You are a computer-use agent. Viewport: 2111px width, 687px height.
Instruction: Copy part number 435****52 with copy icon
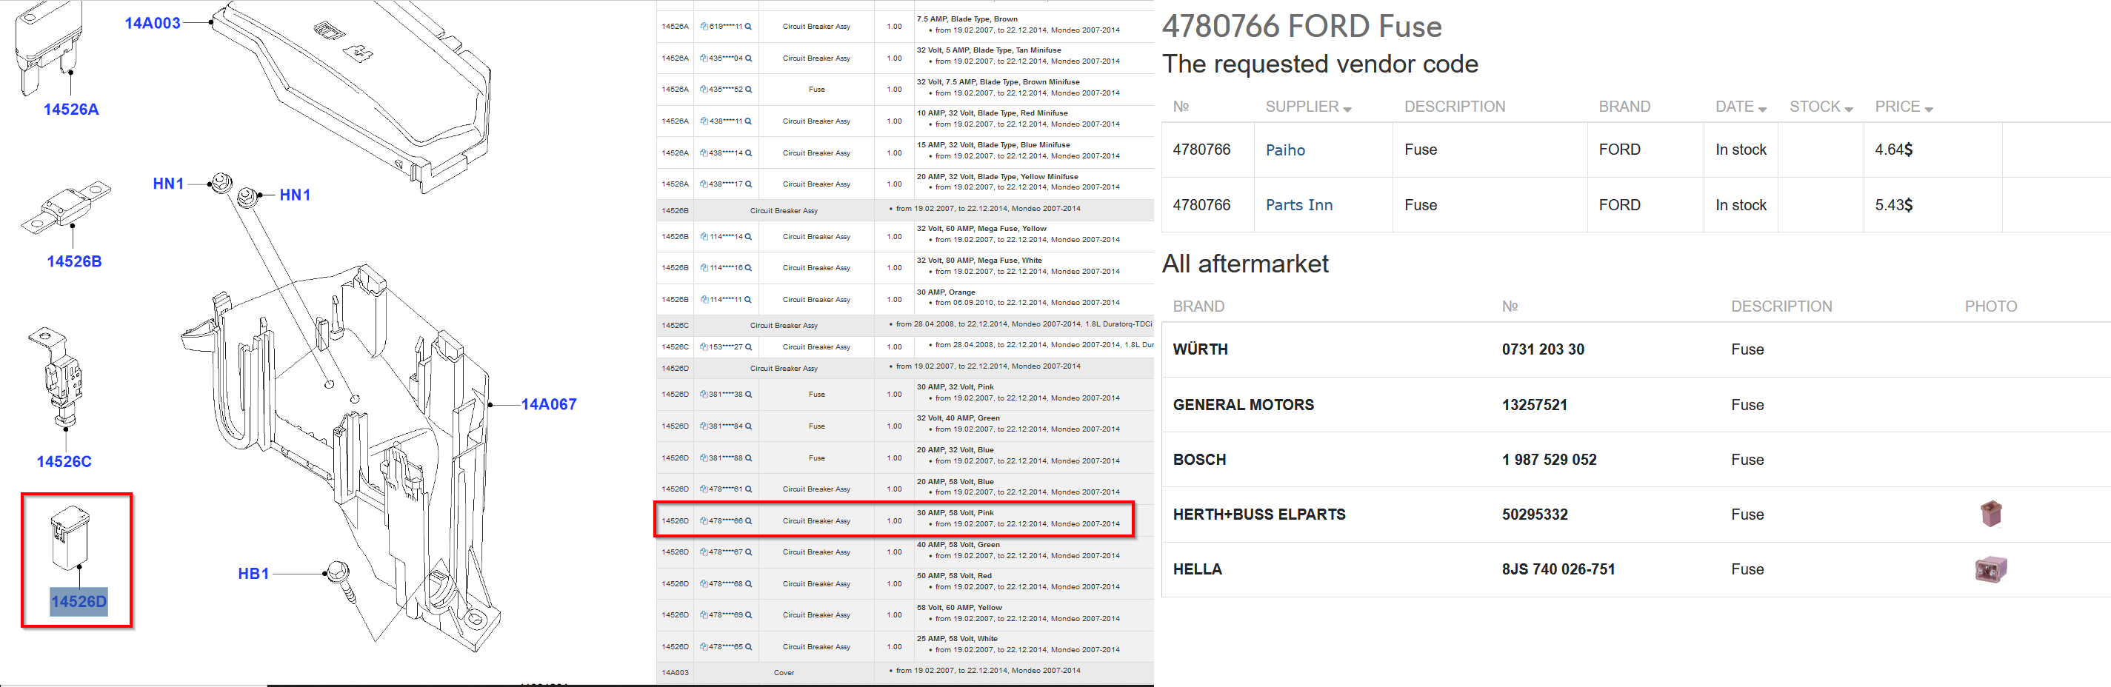click(x=704, y=90)
